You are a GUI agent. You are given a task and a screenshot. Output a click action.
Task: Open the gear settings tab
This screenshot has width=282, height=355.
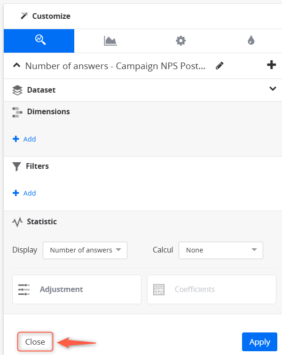(180, 41)
